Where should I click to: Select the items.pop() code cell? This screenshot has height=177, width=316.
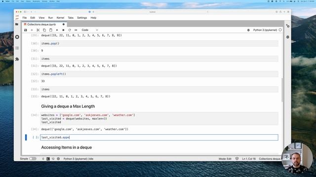[x=159, y=44]
